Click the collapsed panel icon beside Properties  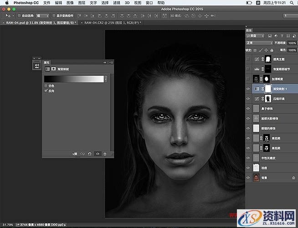[36, 66]
